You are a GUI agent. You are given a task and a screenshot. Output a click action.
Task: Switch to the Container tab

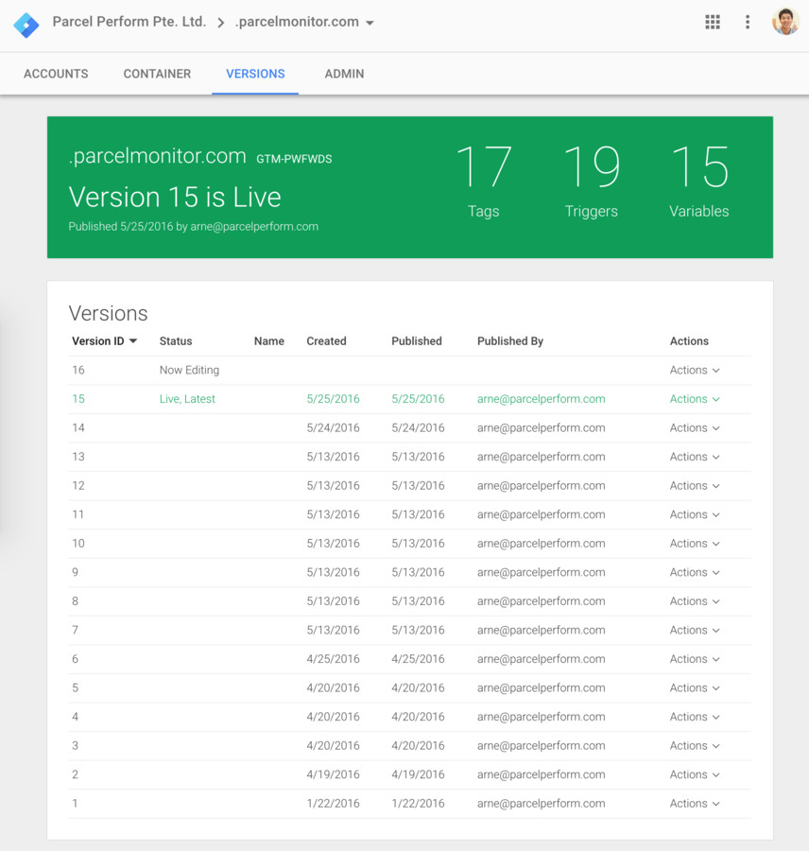(x=157, y=74)
